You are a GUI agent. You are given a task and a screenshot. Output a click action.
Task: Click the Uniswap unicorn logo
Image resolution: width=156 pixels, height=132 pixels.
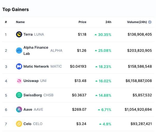(x=19, y=81)
